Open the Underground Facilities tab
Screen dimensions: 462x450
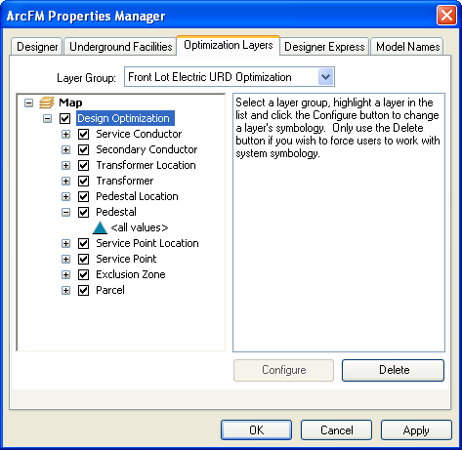[x=120, y=47]
